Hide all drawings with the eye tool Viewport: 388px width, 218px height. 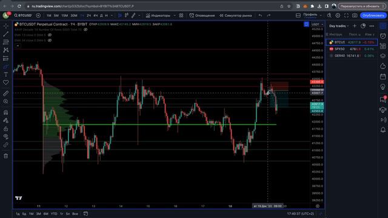click(5, 137)
